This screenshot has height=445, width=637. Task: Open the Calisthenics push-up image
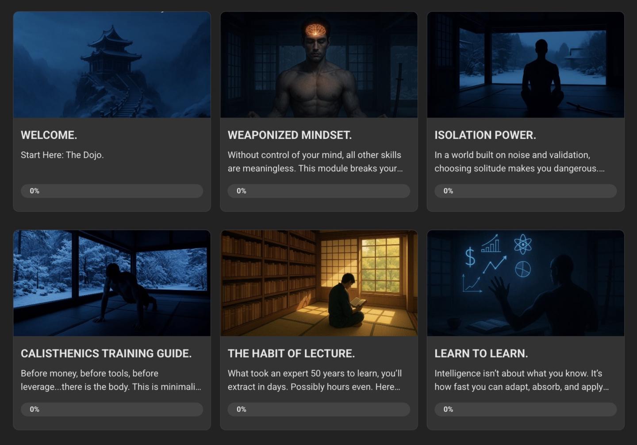tap(112, 283)
